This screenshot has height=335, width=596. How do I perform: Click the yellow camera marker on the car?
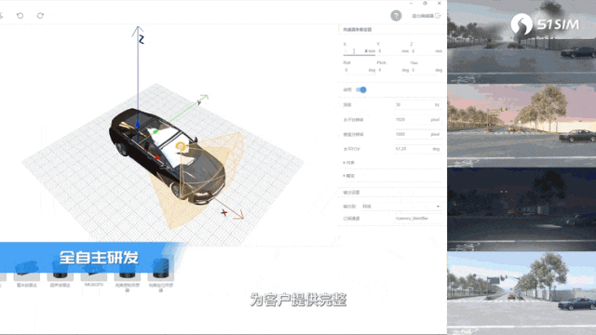click(x=181, y=146)
